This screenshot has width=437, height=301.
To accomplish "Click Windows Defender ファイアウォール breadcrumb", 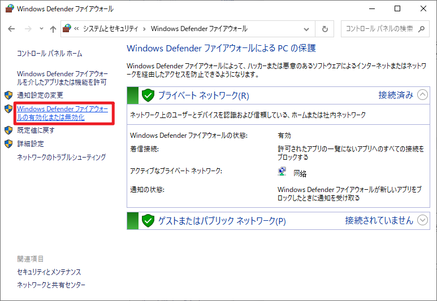I will coord(199,29).
